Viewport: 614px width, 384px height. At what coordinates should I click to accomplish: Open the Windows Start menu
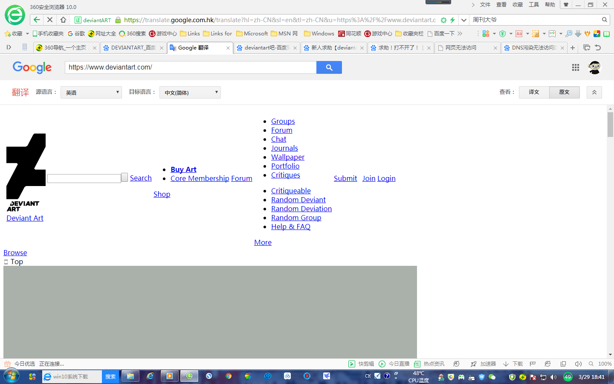[x=12, y=376]
